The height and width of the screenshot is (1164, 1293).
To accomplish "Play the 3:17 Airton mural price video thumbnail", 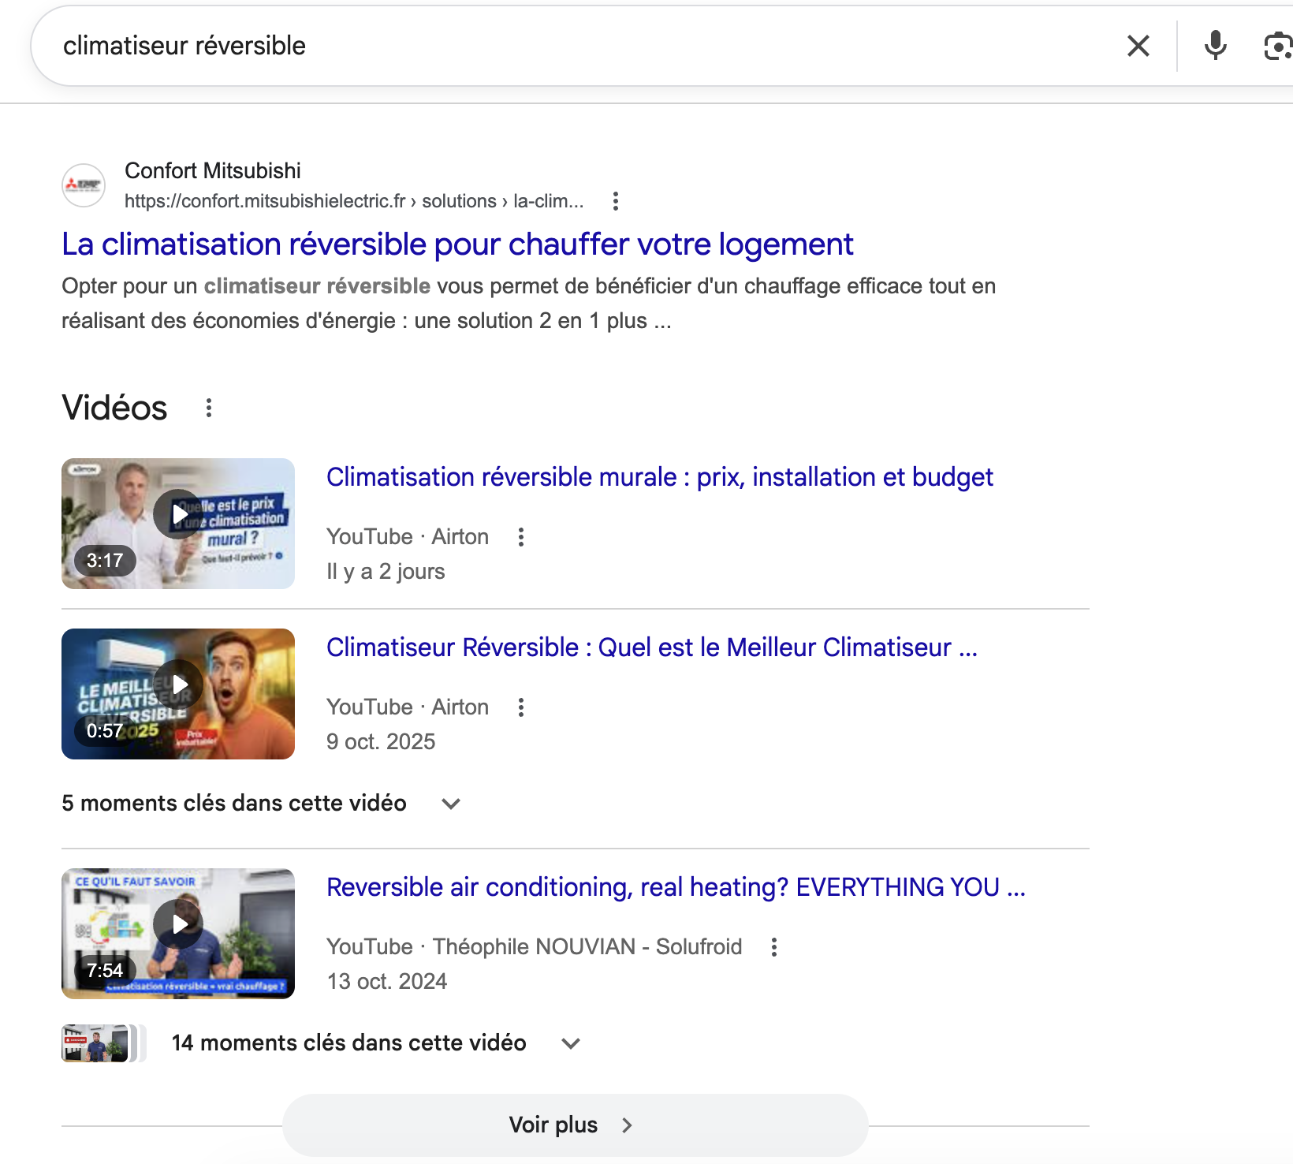I will pos(178,524).
